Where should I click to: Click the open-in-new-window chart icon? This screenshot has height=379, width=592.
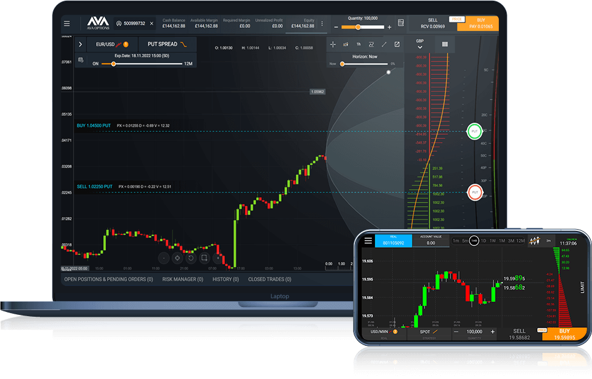pyautogui.click(x=397, y=44)
